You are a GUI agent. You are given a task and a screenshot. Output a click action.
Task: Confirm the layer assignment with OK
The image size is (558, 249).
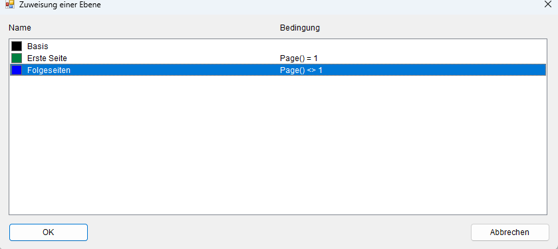tap(49, 232)
